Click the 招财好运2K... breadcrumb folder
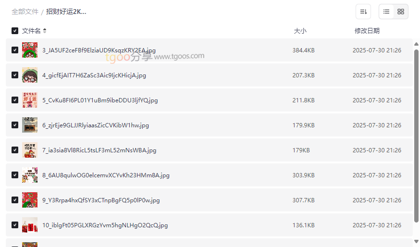This screenshot has height=247, width=420. pyautogui.click(x=66, y=12)
